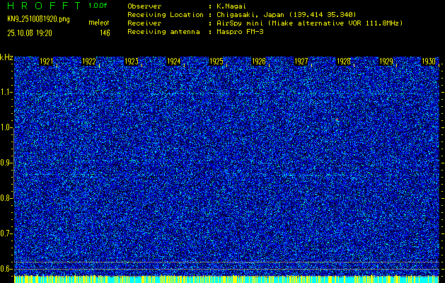Click the 1930 time marker
This screenshot has width=445, height=283.
click(x=429, y=62)
